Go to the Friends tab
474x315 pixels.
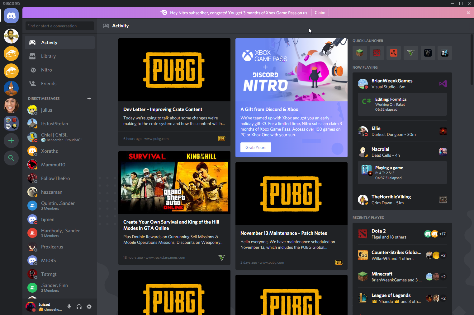(x=49, y=84)
